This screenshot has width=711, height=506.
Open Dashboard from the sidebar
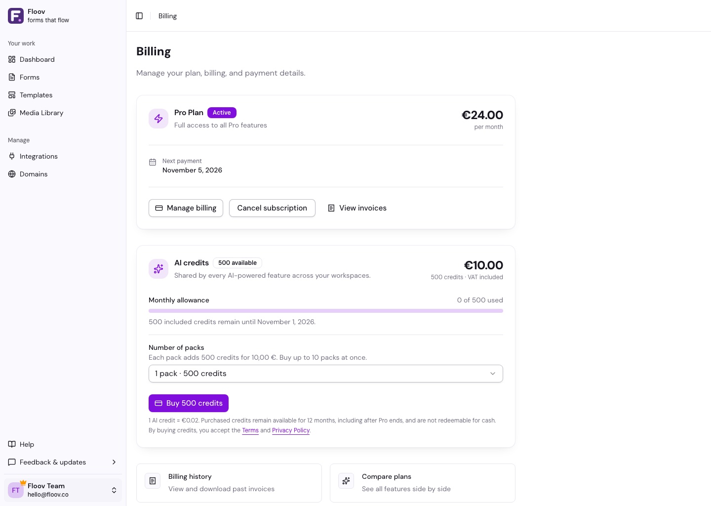click(63, 59)
